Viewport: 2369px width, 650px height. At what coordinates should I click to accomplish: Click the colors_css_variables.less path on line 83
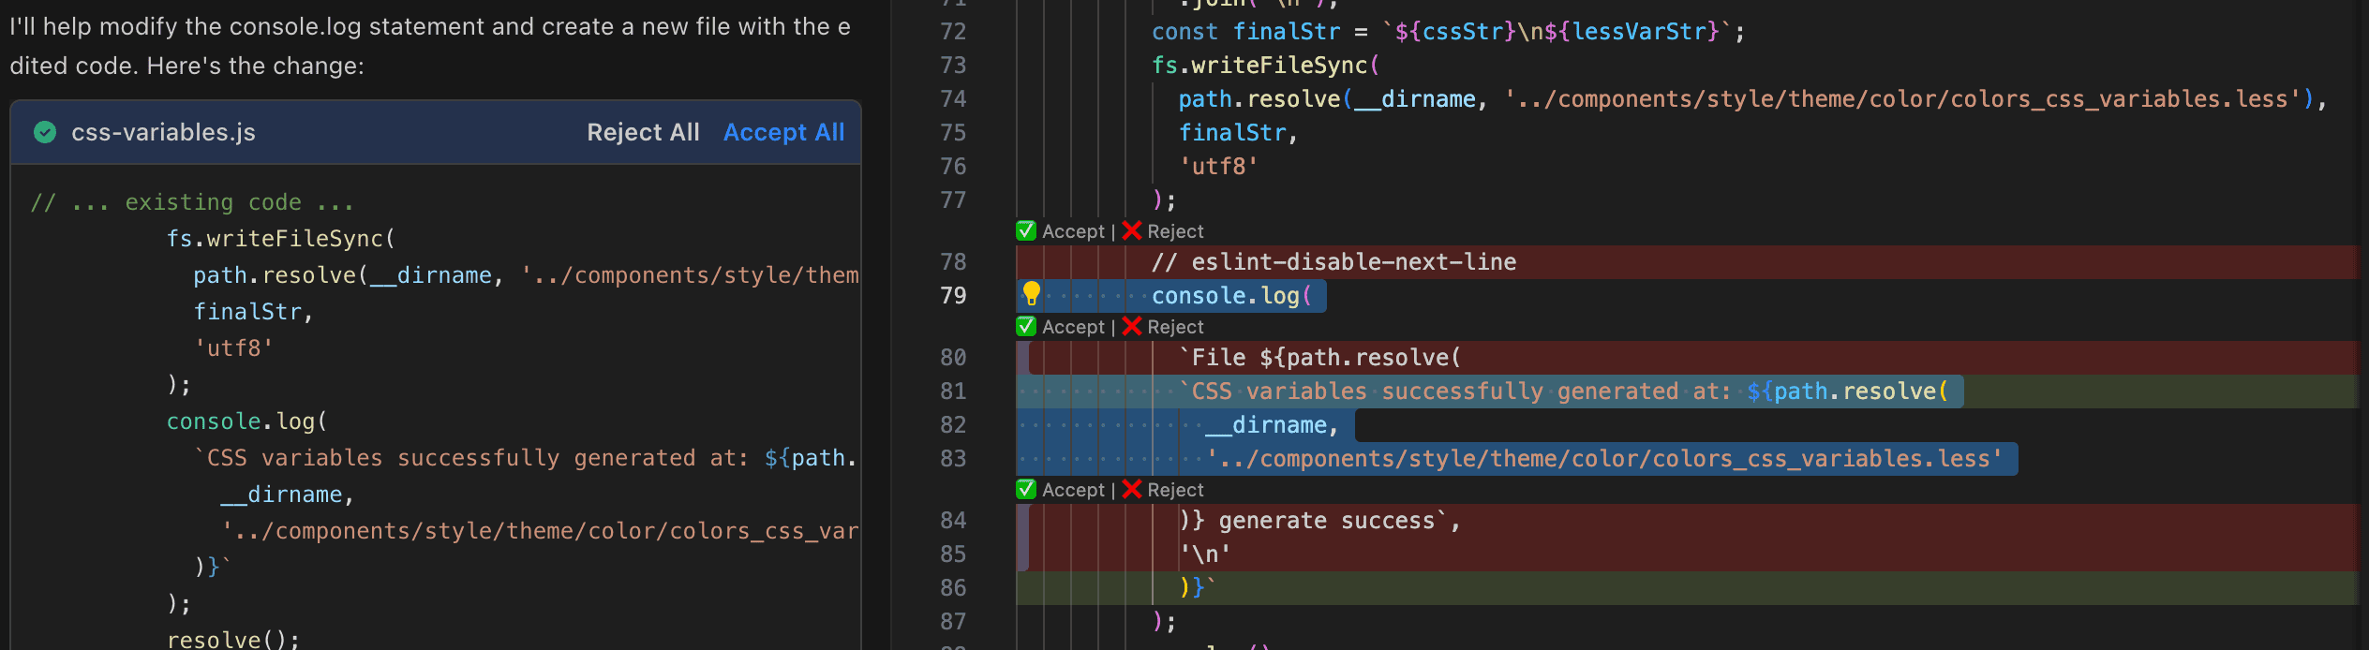(x=1604, y=459)
